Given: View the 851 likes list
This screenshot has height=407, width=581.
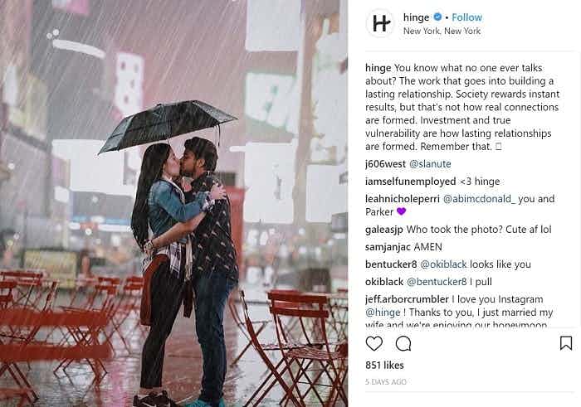Looking at the screenshot, I should [x=384, y=366].
